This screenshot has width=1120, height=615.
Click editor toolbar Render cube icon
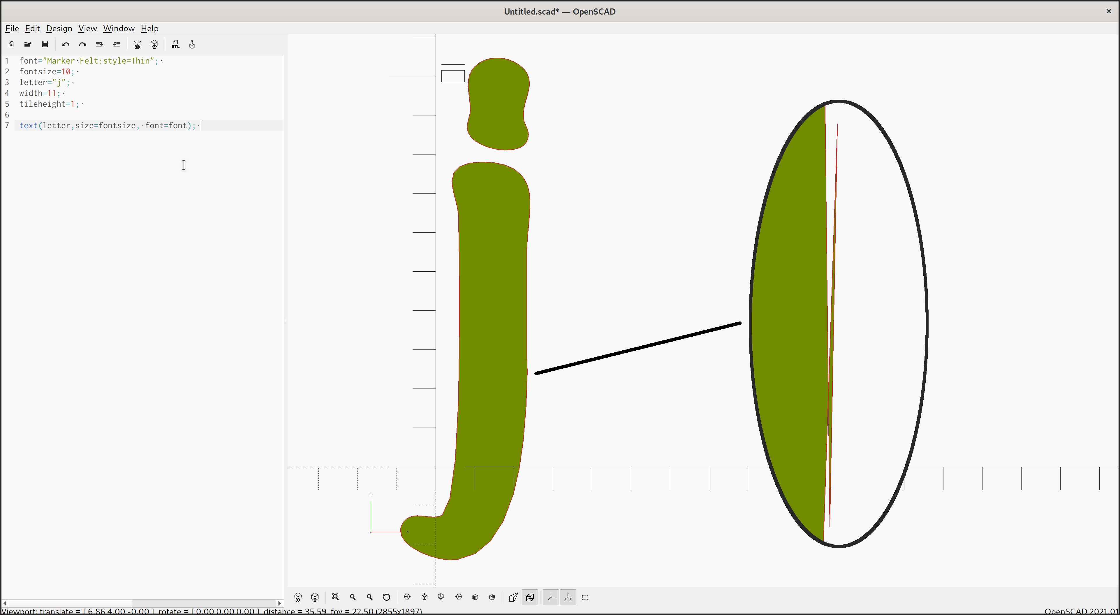pyautogui.click(x=154, y=44)
